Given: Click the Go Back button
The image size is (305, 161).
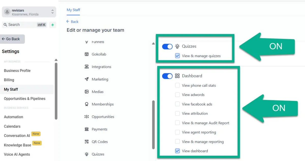Looking at the screenshot, I should click(x=12, y=39).
